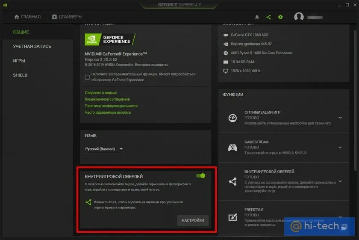Select ИГРЫ in the sidebar

(x=19, y=61)
